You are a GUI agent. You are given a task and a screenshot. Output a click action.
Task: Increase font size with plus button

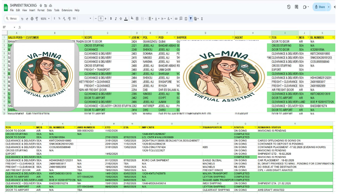click(106, 19)
